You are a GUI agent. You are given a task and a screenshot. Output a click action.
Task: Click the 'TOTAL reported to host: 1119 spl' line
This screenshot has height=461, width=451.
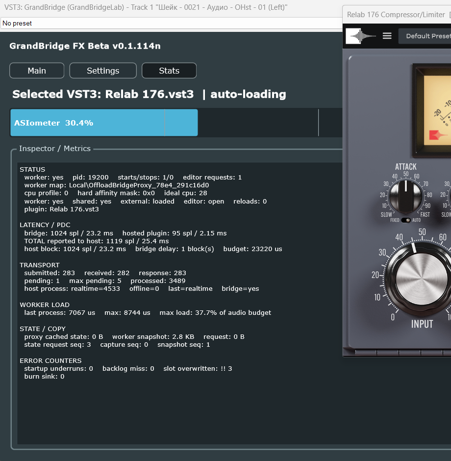pos(97,241)
